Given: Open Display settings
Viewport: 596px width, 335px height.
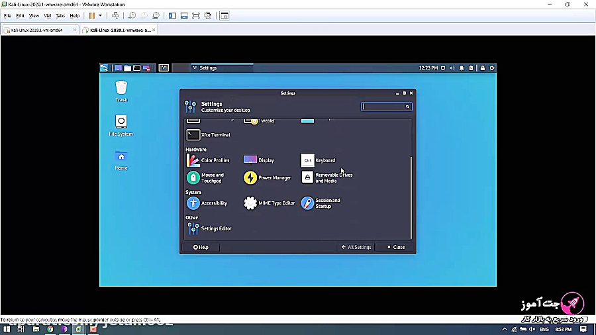Looking at the screenshot, I should (259, 160).
